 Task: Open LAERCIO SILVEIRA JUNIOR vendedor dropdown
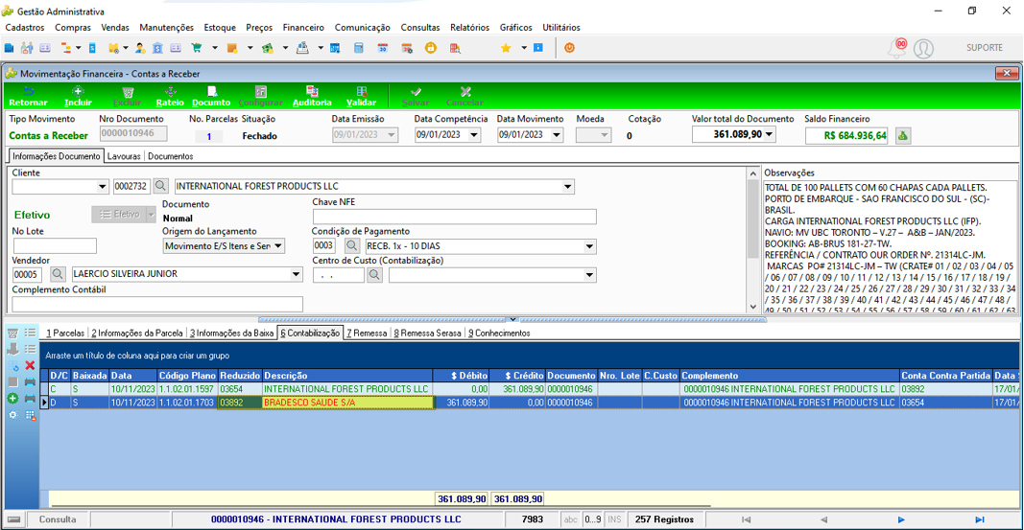(x=296, y=274)
